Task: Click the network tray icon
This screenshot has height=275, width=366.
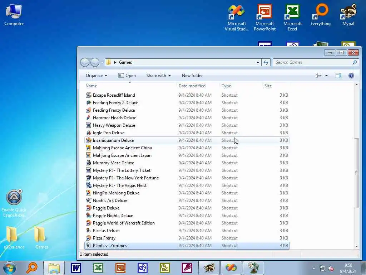Action: pyautogui.click(x=322, y=269)
